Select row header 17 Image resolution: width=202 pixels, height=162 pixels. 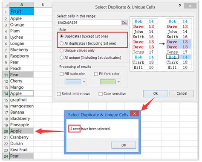pos(6,113)
